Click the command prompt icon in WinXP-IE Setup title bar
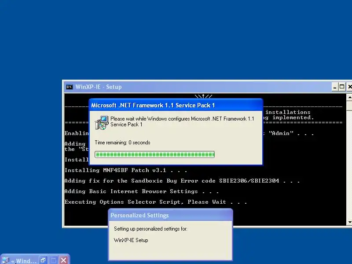 pyautogui.click(x=70, y=87)
